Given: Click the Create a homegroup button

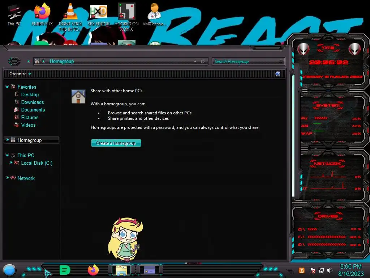Looking at the screenshot, I should (x=116, y=143).
